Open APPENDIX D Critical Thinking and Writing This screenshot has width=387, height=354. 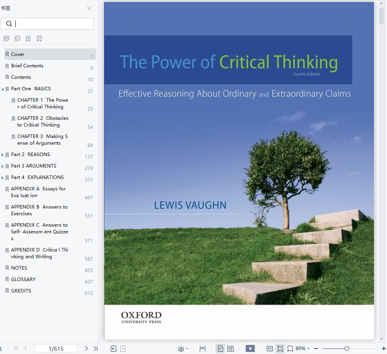pyautogui.click(x=39, y=253)
